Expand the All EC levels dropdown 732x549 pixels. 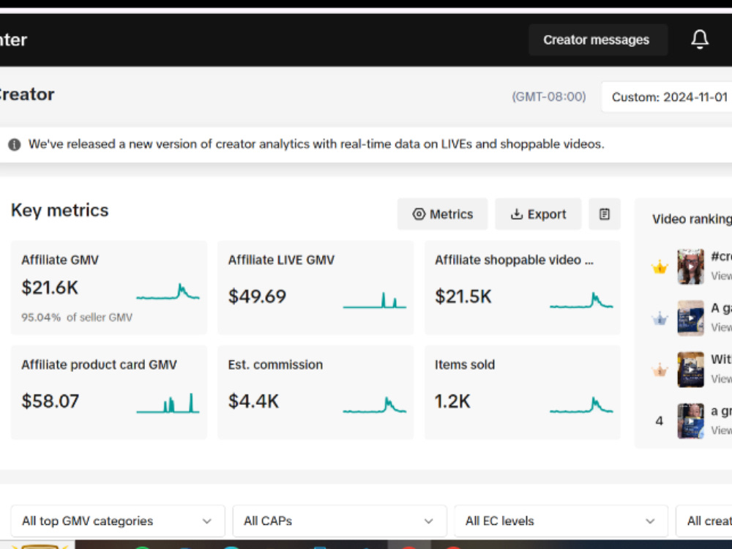561,521
